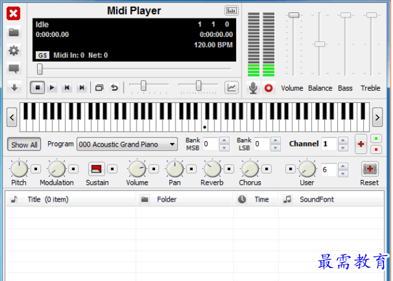Toggle the checkbox next to Reverb knob

click(x=229, y=169)
